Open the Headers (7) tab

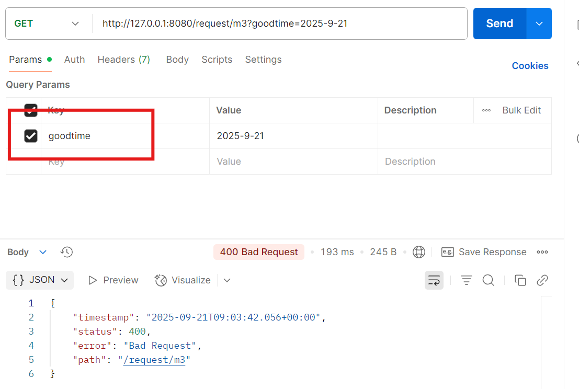coord(124,60)
